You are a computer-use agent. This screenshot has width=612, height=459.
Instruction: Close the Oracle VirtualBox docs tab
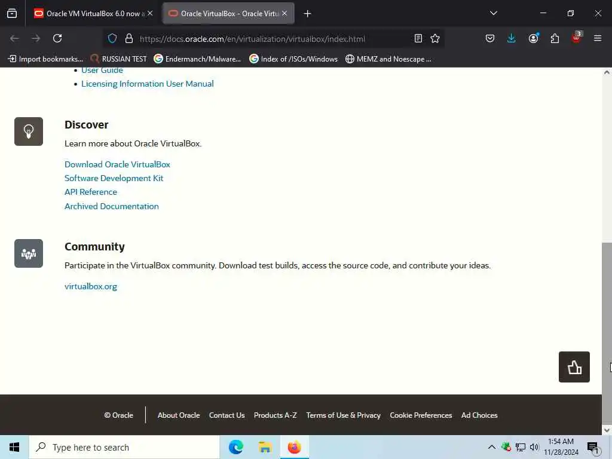tap(284, 13)
